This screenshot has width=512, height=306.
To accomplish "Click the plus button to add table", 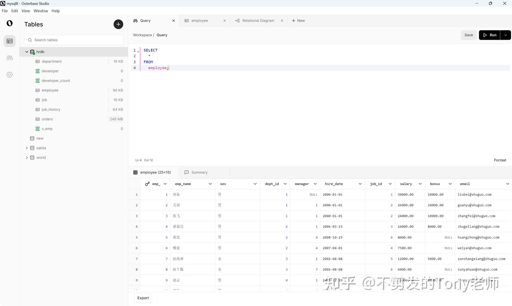I will click(x=118, y=24).
